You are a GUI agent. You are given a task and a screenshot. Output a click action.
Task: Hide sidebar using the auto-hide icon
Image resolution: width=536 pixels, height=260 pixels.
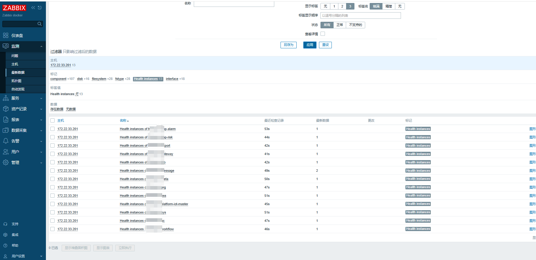[x=40, y=7]
